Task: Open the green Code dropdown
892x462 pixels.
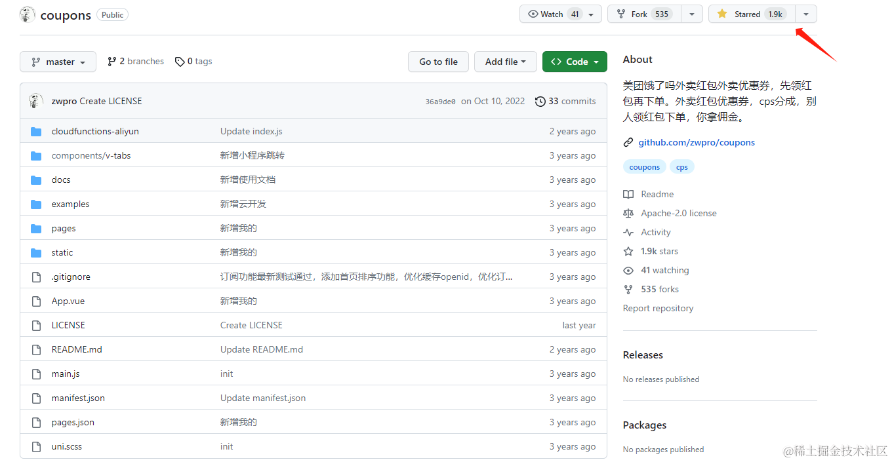Action: [575, 62]
